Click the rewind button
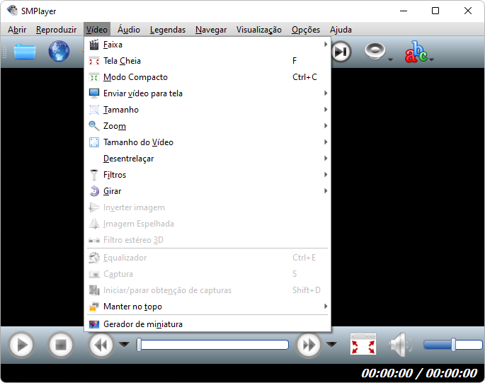485x383 pixels. 101,345
